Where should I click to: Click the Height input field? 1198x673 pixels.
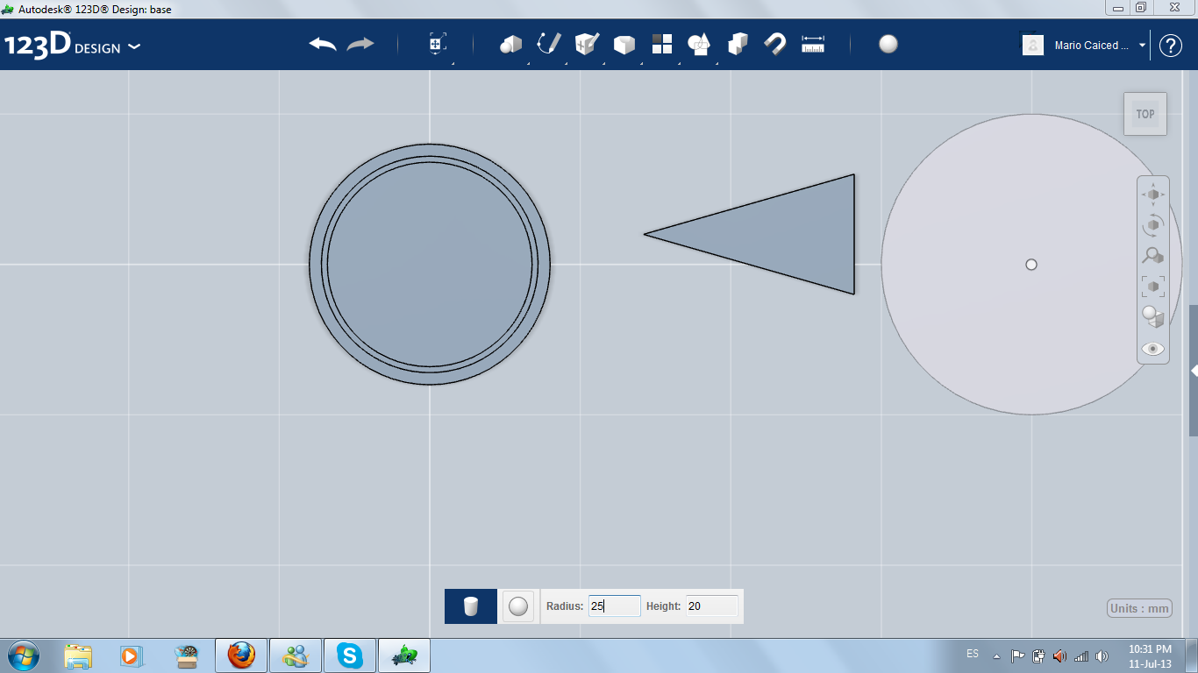pyautogui.click(x=711, y=606)
